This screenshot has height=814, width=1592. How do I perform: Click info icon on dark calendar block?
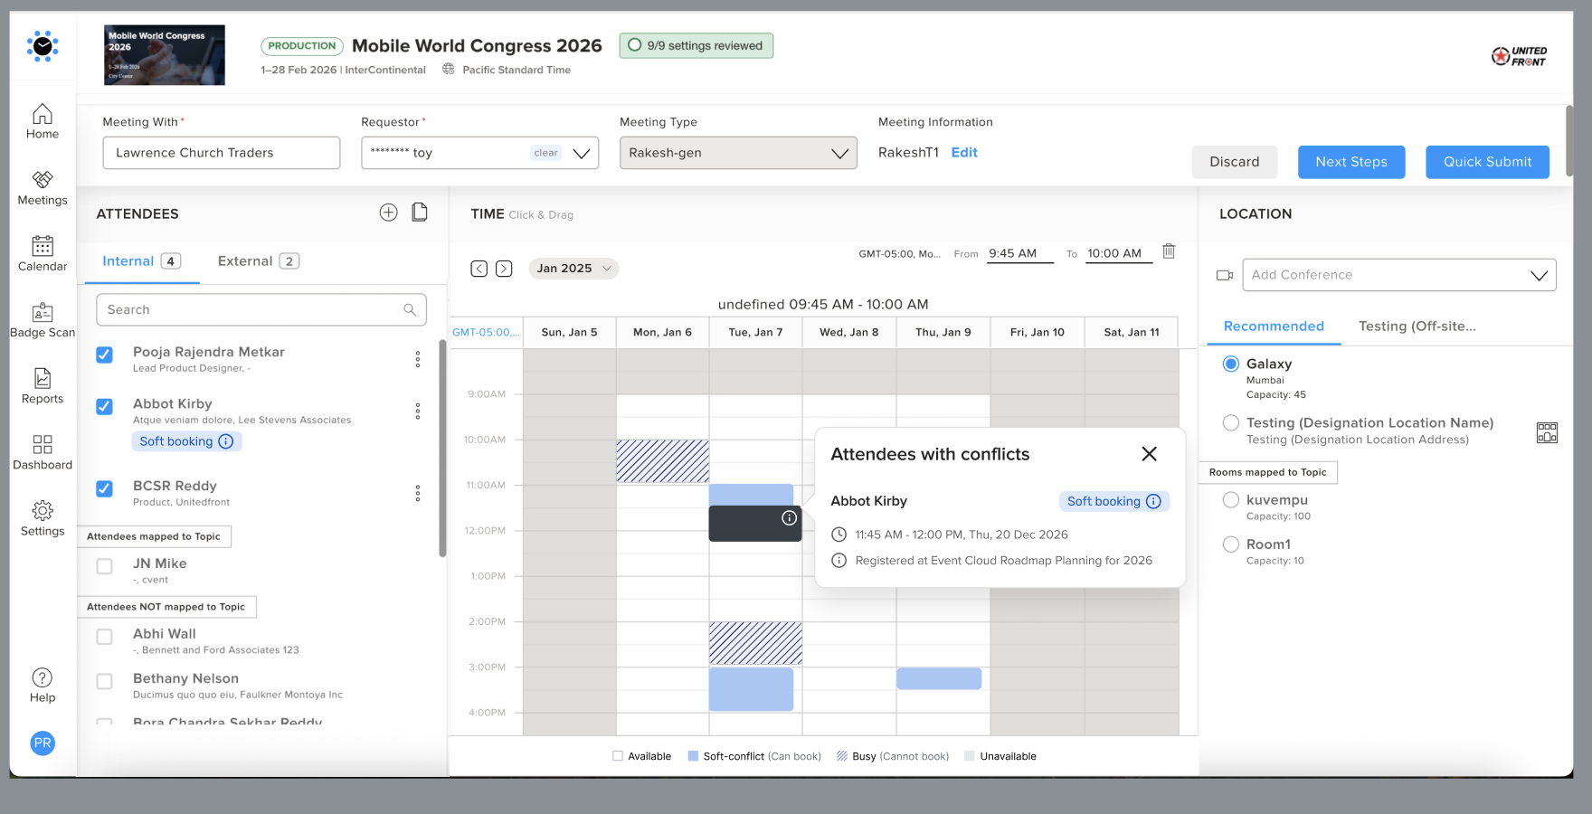[789, 518]
